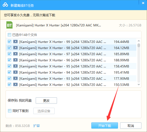The height and width of the screenshot is (132, 147).
Task: Click the 195.41MB size value
Action: pyautogui.click(x=121, y=72)
